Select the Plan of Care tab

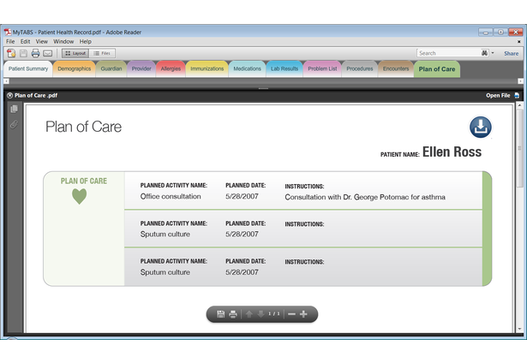[437, 69]
